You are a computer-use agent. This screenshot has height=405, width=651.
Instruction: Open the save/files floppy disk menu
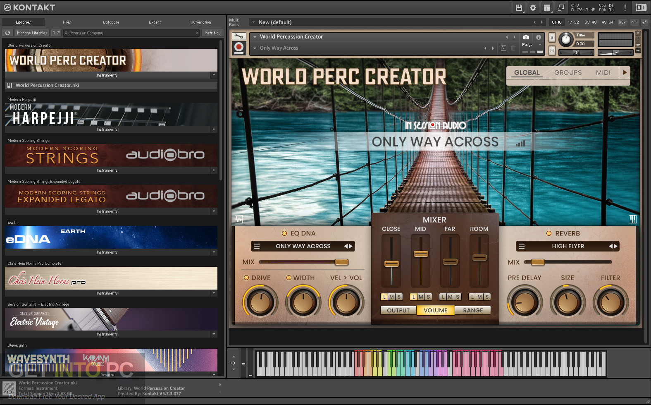[519, 7]
